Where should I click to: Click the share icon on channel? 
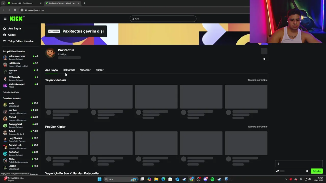[x=264, y=59]
